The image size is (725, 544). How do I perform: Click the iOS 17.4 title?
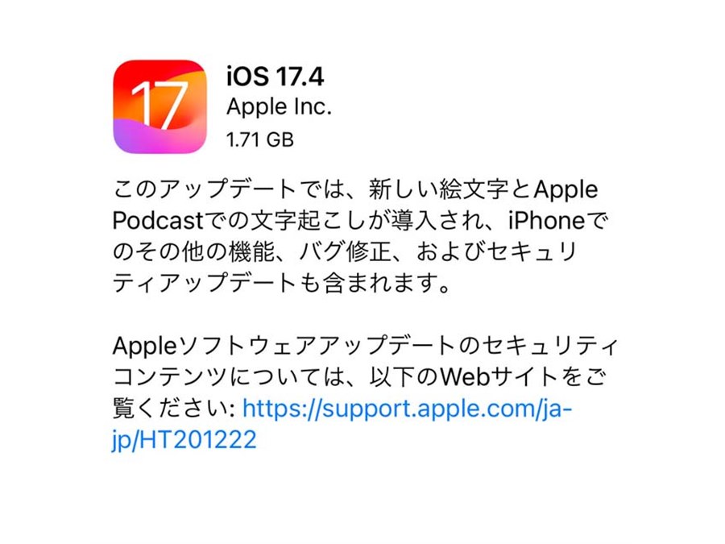275,77
